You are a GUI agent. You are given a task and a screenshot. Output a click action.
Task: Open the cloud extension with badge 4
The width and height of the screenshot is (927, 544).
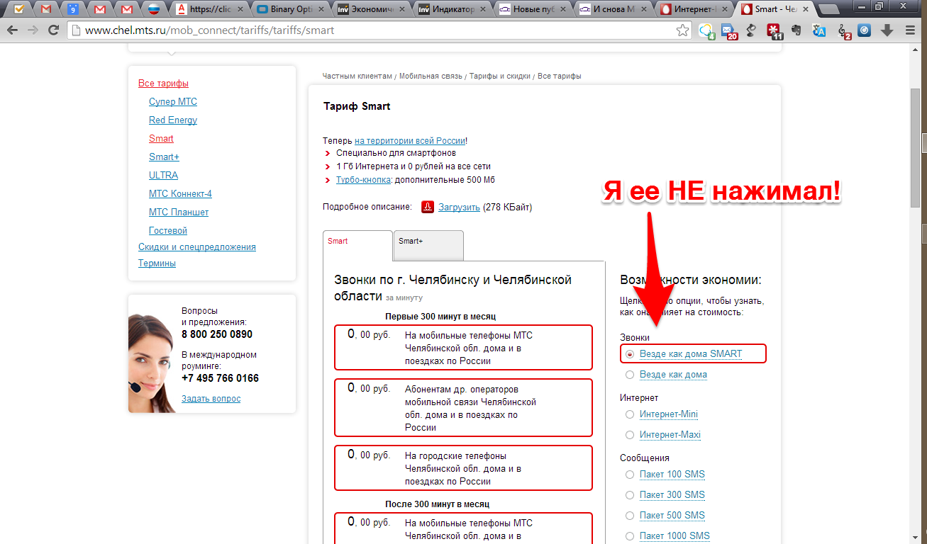[706, 30]
